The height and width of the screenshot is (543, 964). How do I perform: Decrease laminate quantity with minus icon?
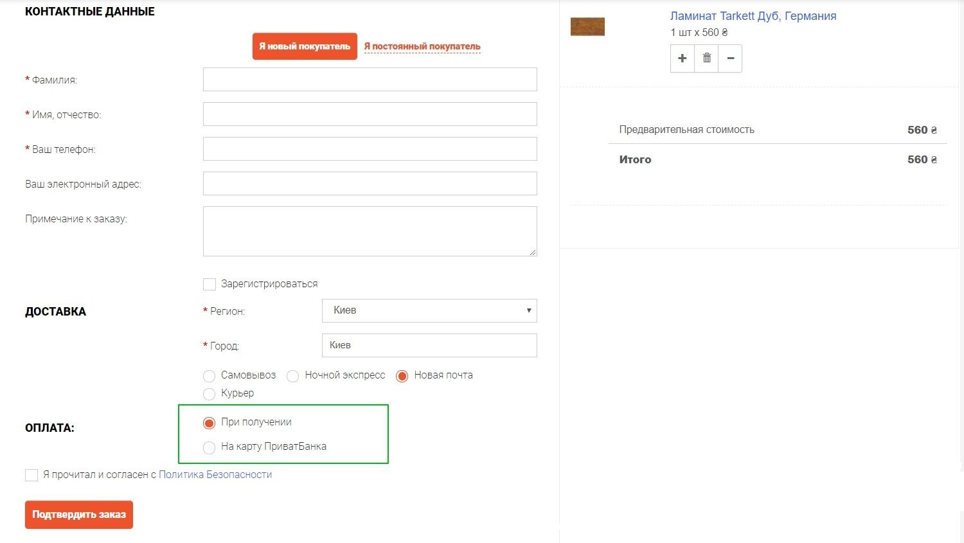731,58
